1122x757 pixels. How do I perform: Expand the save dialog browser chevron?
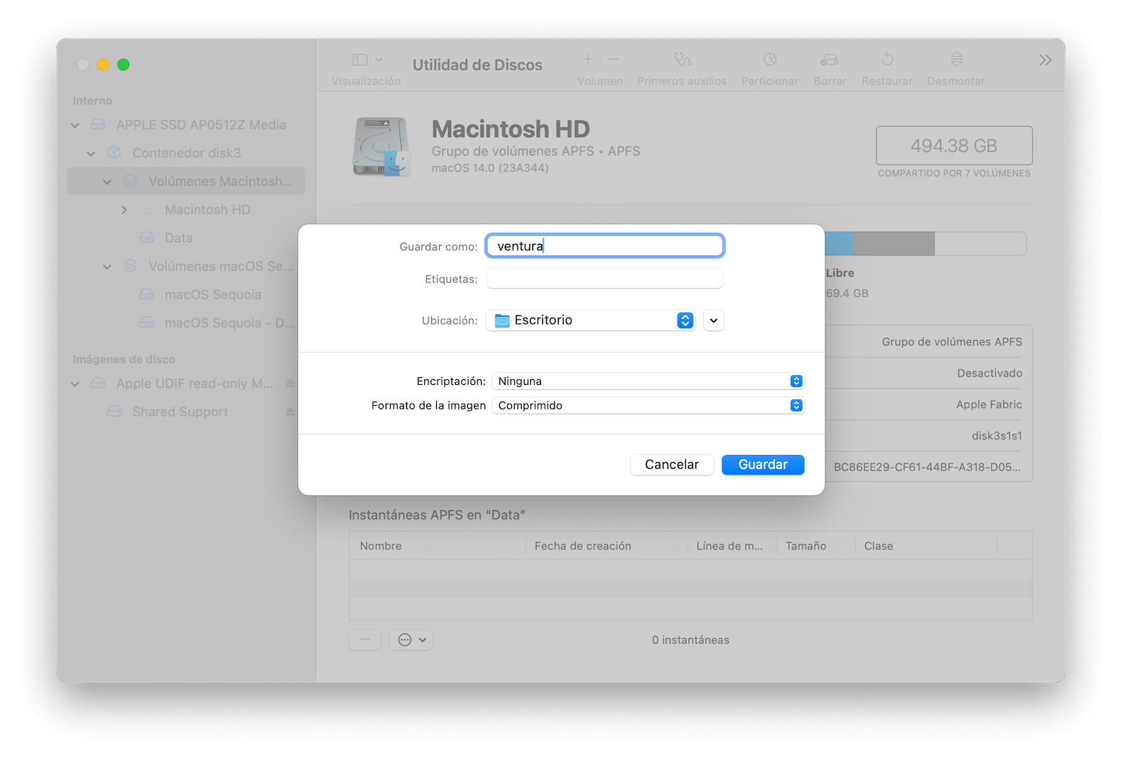pos(713,320)
